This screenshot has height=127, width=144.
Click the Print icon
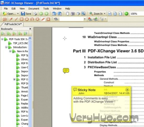click(35, 14)
